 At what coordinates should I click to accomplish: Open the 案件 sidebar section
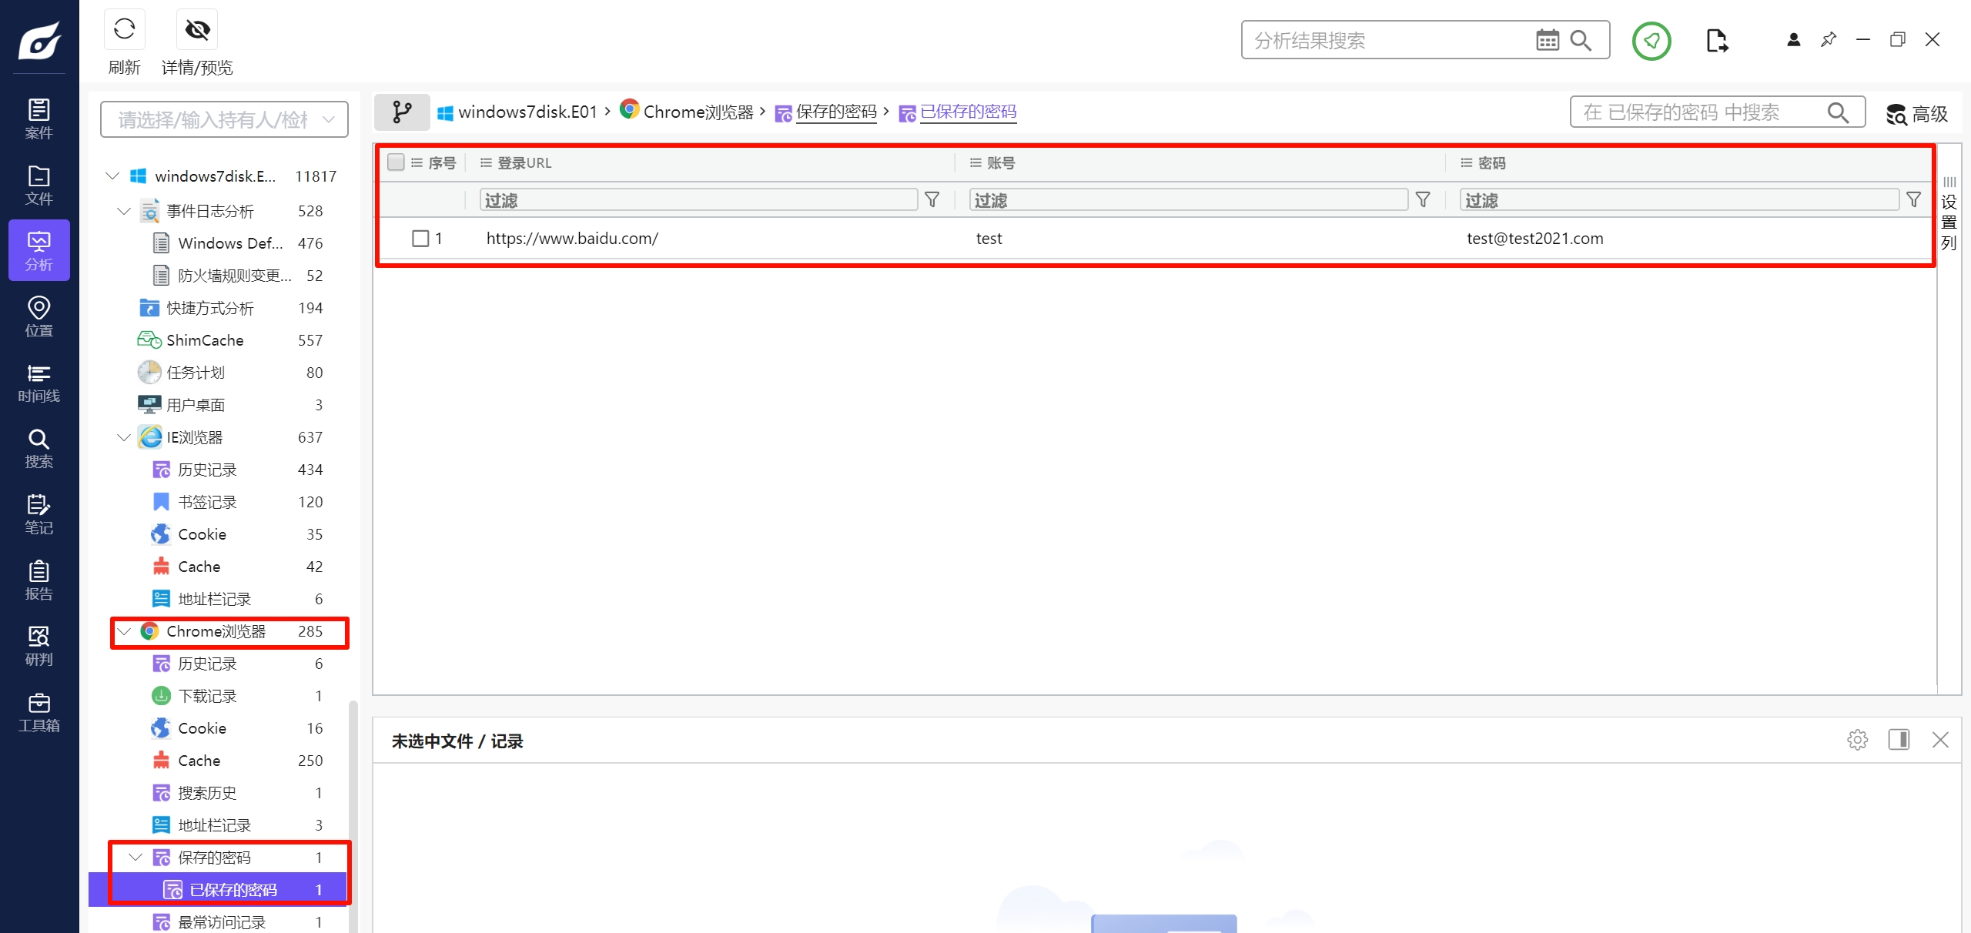coord(39,119)
